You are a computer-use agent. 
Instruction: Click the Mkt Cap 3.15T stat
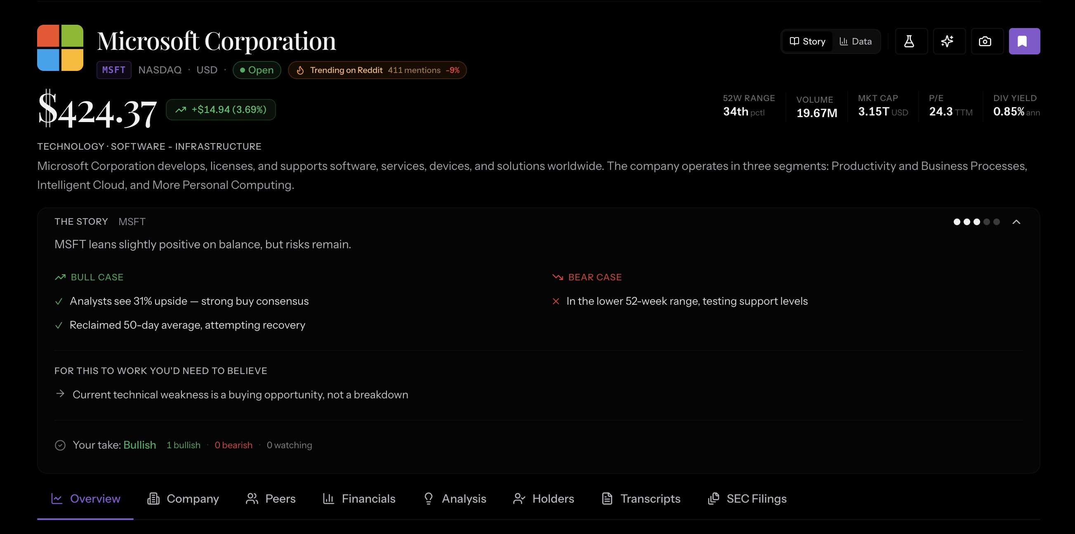click(883, 106)
